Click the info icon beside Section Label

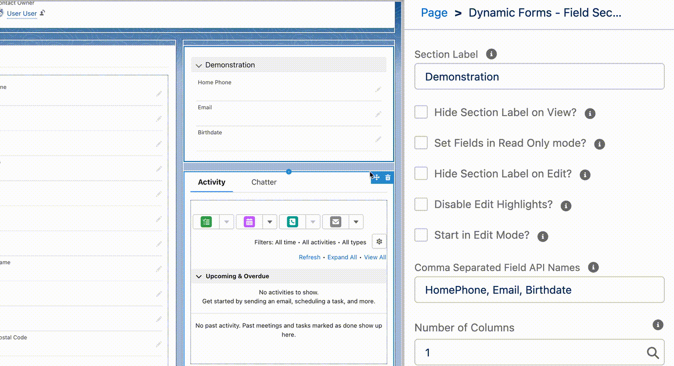pyautogui.click(x=491, y=54)
